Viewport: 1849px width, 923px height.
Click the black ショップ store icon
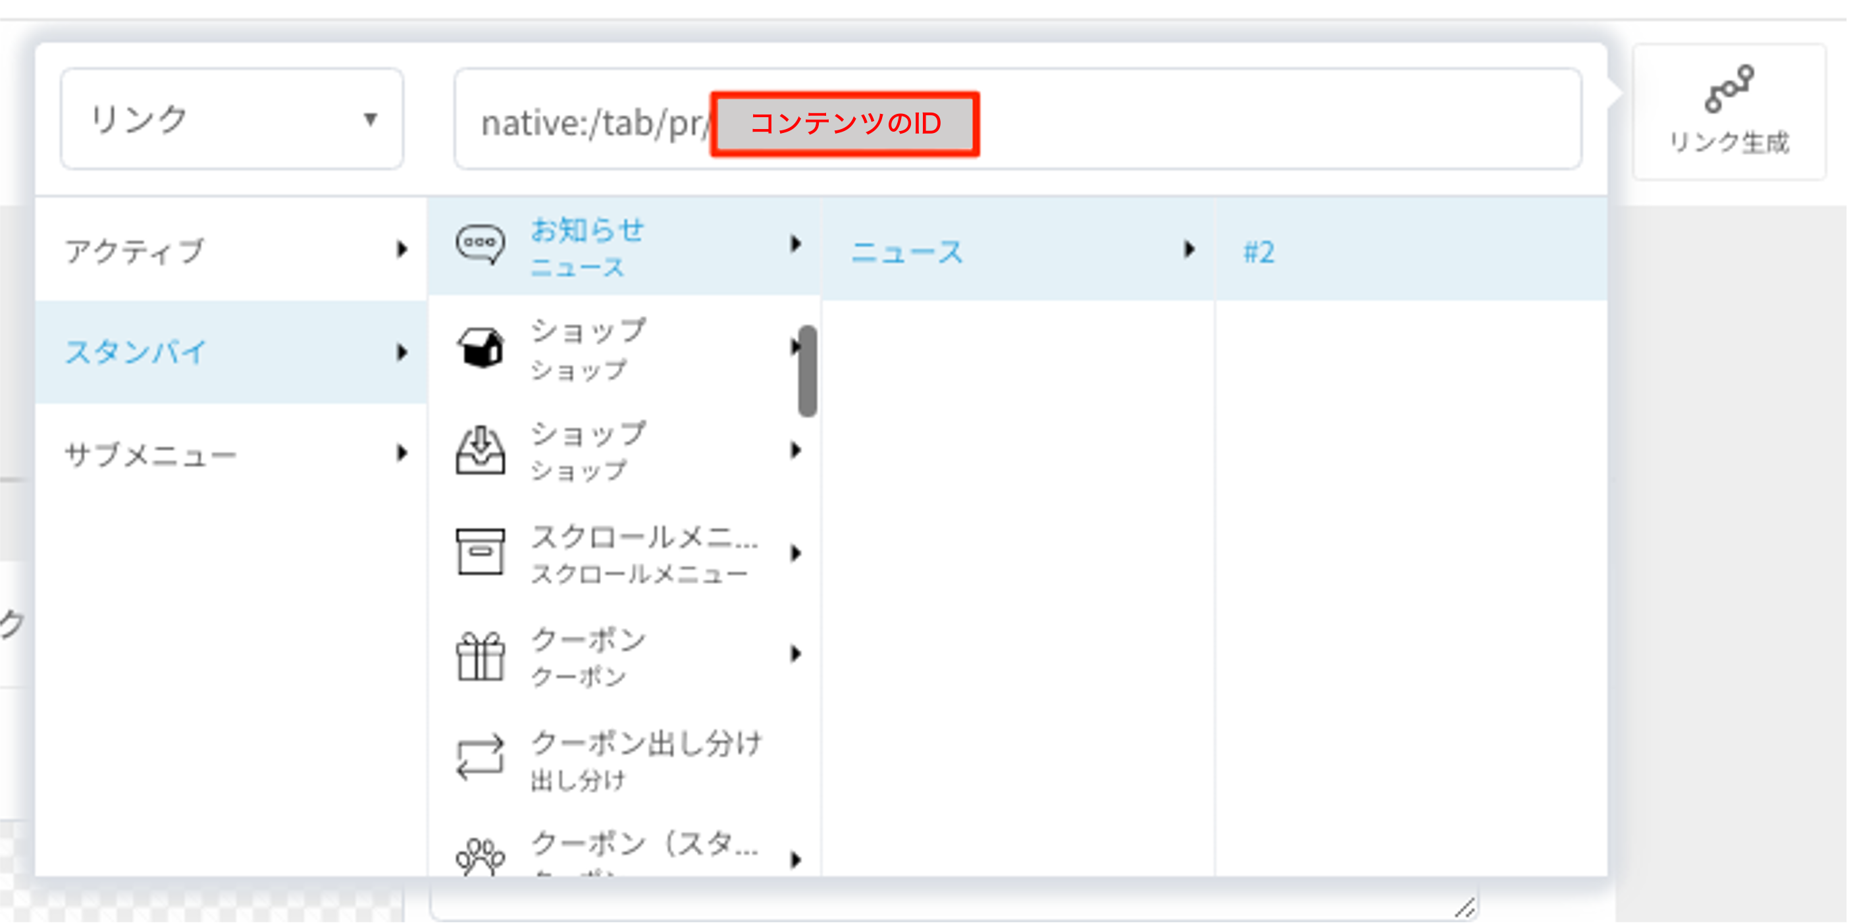(481, 348)
